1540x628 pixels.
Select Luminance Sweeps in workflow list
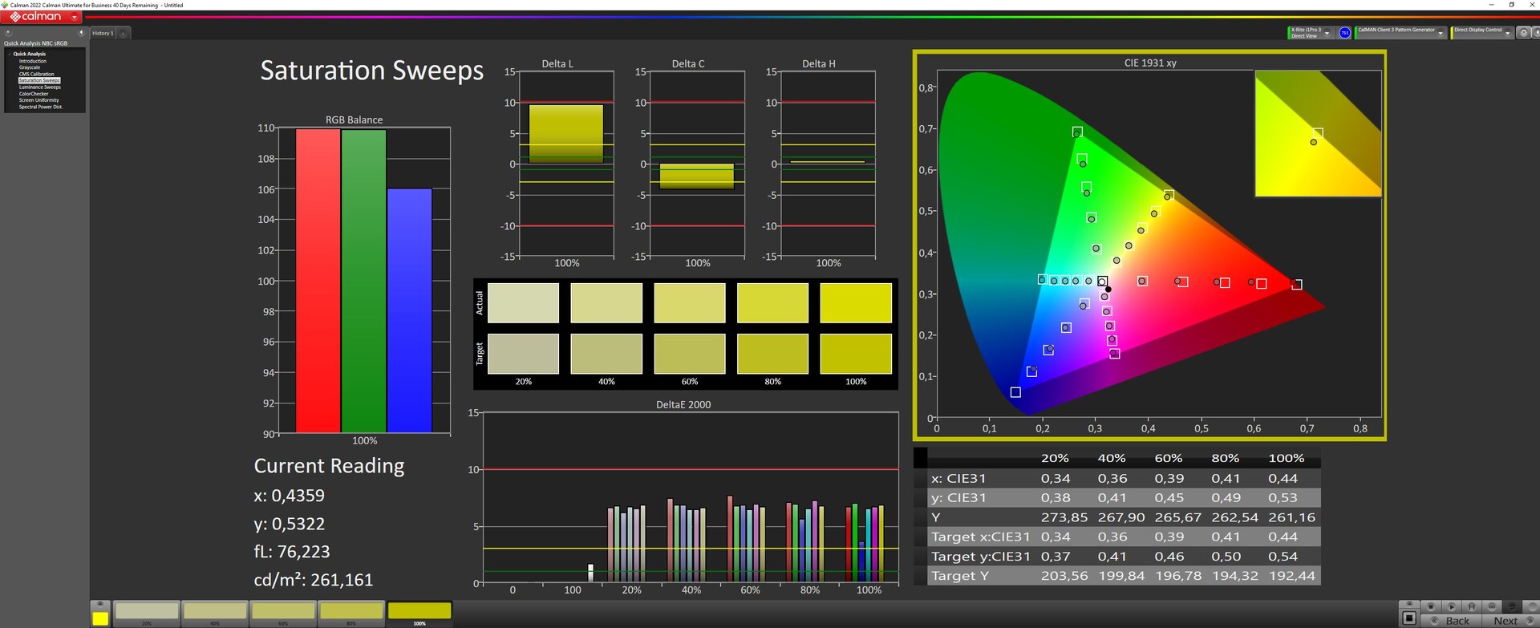(x=40, y=87)
